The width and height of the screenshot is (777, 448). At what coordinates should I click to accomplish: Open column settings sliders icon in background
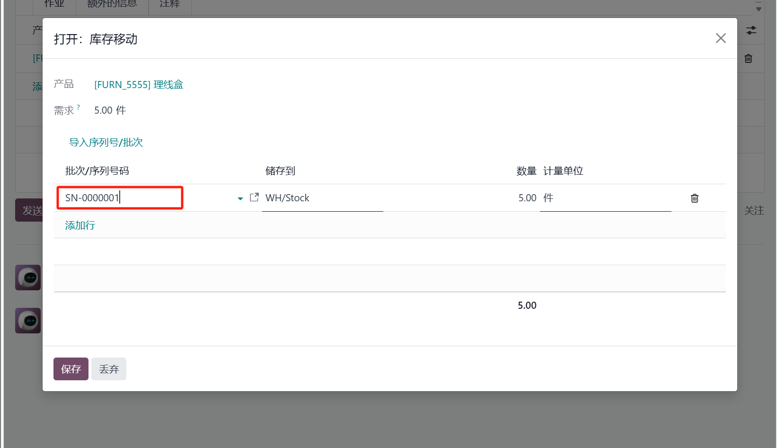tap(751, 30)
